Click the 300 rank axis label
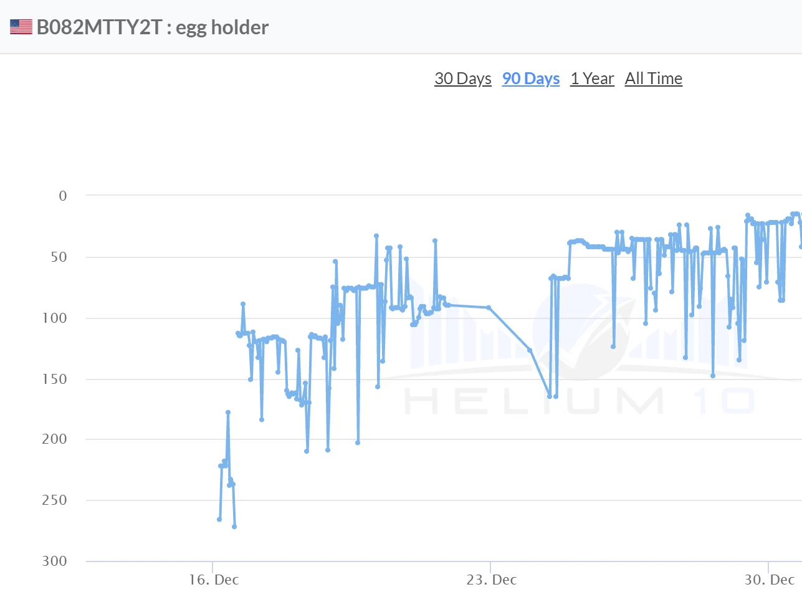Screen dimensions: 802x597 [x=55, y=561]
